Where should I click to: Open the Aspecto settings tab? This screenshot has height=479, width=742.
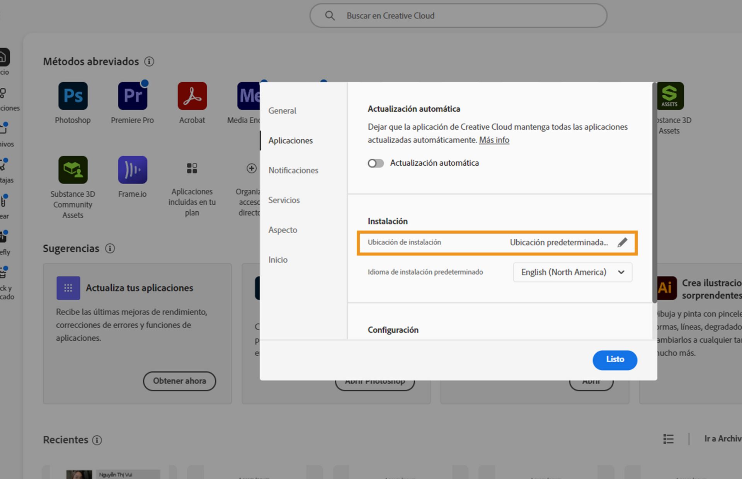(283, 230)
